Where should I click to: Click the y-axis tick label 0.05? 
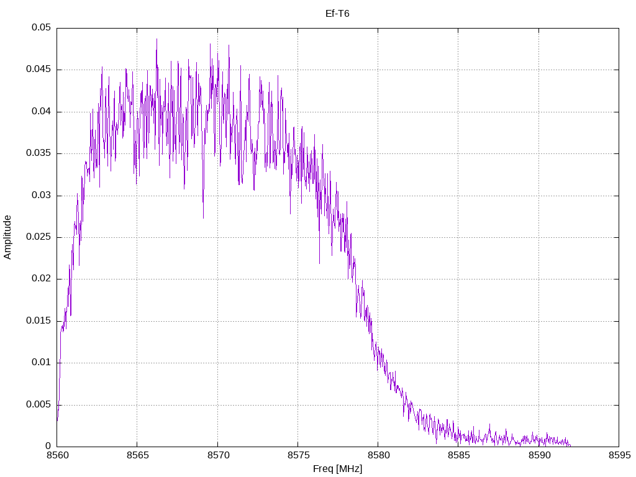[x=42, y=27]
